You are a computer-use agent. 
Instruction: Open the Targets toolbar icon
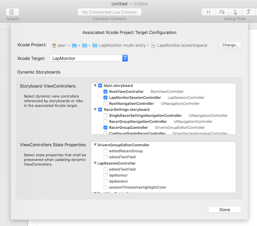[12, 12]
